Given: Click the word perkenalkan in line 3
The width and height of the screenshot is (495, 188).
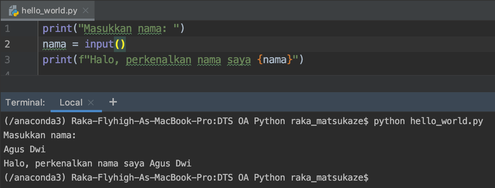Looking at the screenshot, I should point(159,59).
